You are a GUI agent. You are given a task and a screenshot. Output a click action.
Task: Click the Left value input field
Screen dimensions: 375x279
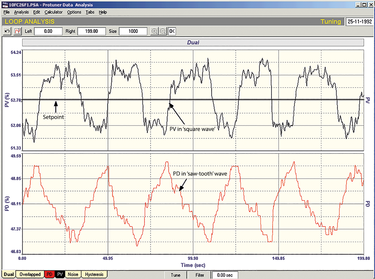click(x=48, y=31)
